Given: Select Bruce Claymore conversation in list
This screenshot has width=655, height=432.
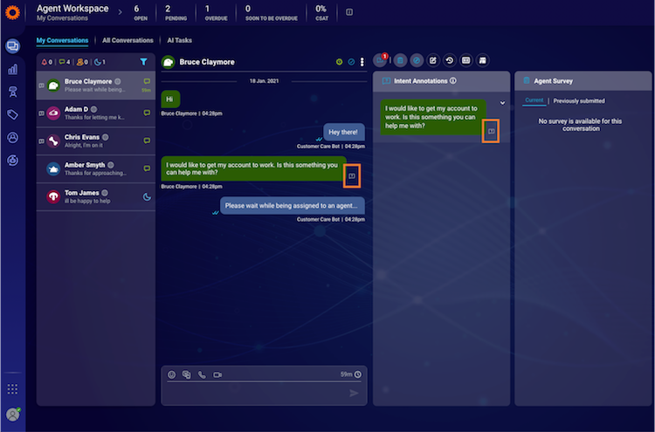Looking at the screenshot, I should pos(96,86).
